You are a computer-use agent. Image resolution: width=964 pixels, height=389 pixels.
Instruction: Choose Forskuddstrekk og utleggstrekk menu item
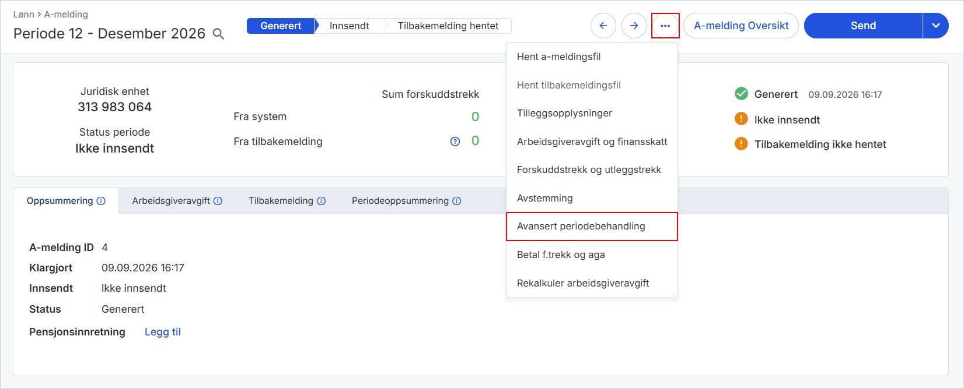[x=592, y=169]
